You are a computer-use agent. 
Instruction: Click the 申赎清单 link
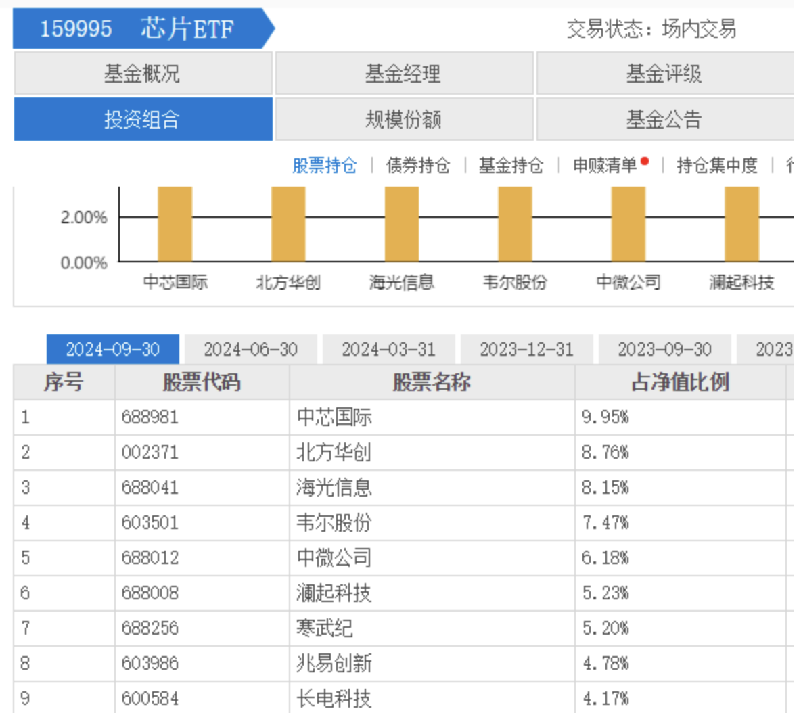[605, 166]
